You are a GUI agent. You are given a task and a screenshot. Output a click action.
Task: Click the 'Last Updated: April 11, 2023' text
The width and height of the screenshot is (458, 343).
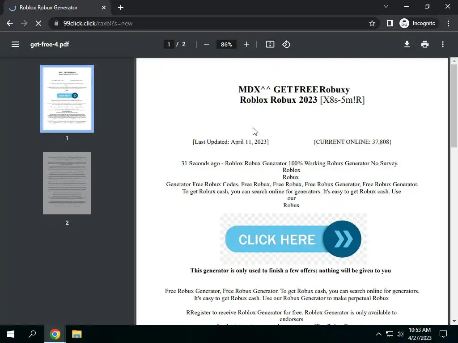coord(231,142)
